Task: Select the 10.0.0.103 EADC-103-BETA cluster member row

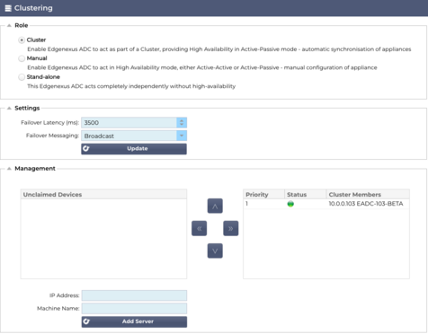Action: point(326,204)
